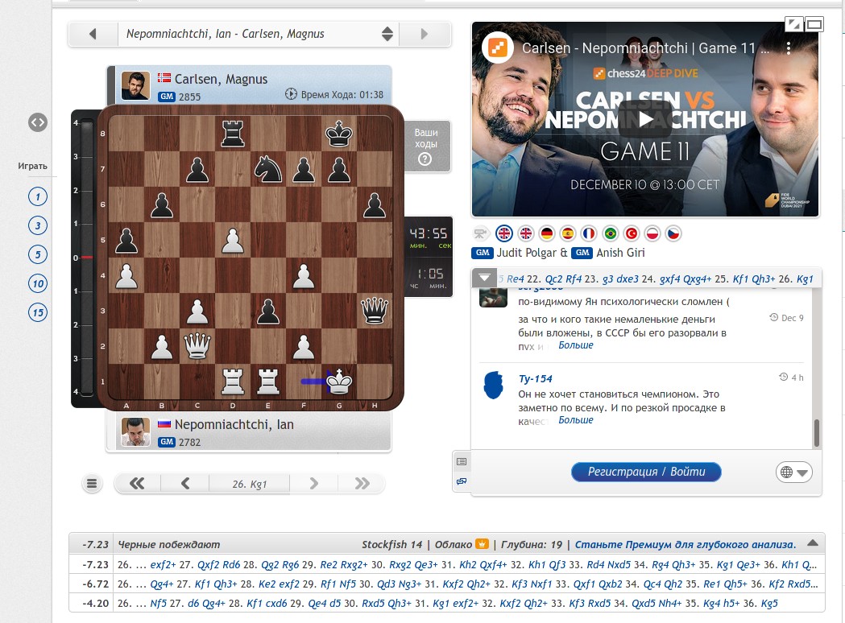Switch commentary to Polish flag

652,233
